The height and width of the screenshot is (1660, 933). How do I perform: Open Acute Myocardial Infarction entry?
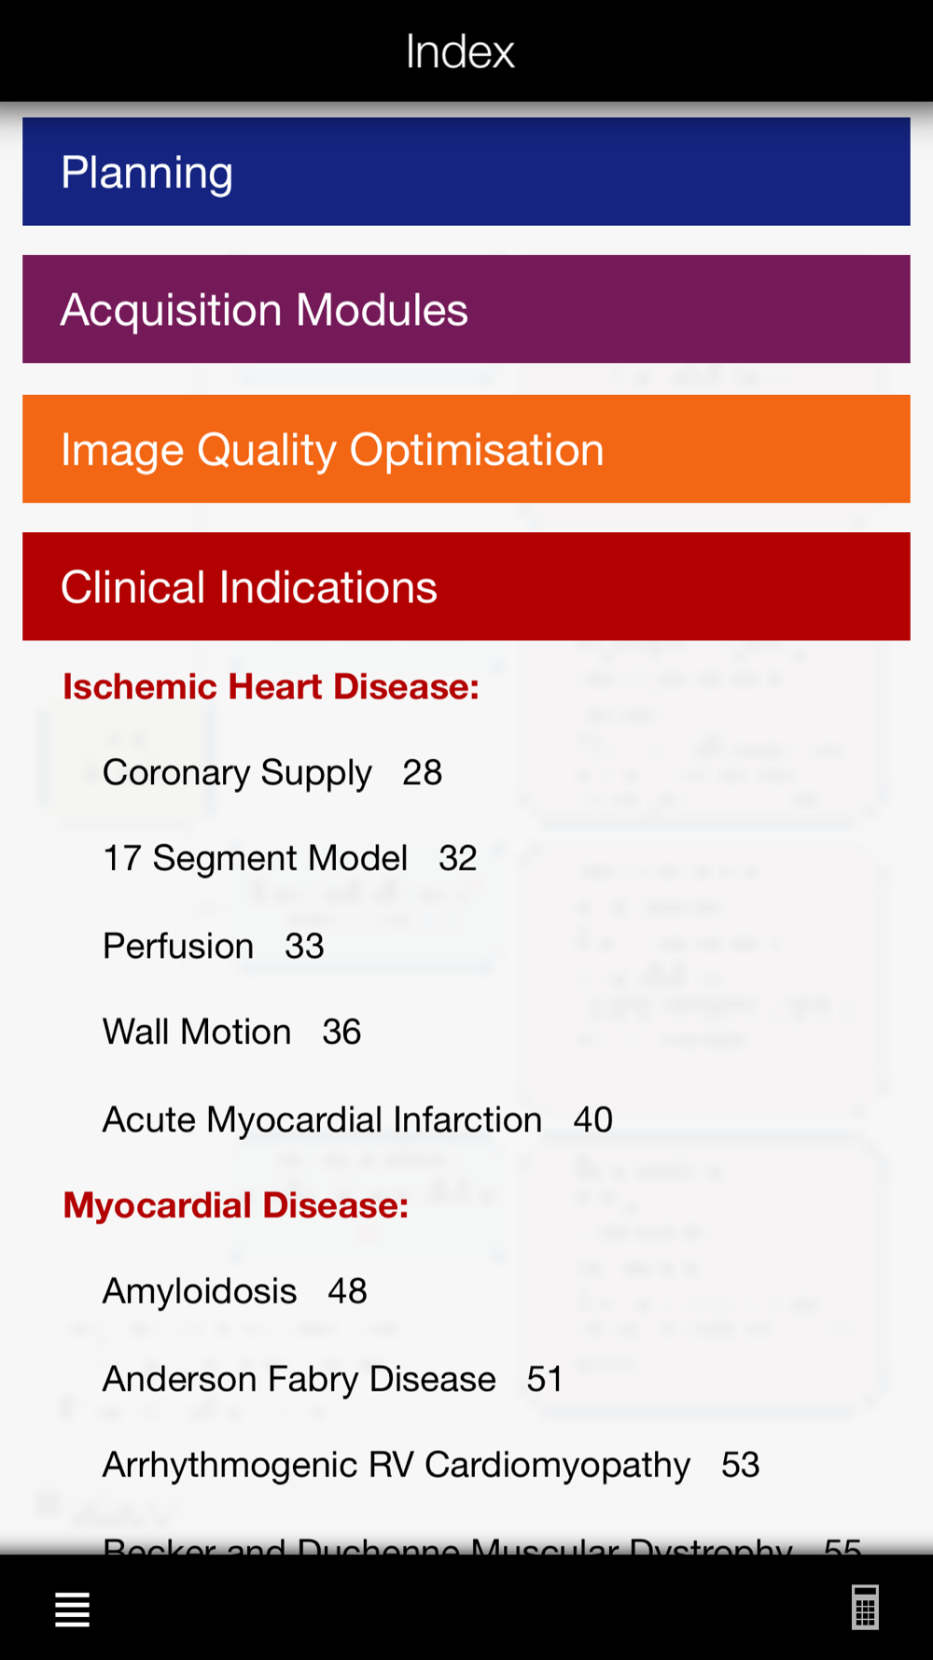(x=357, y=1119)
